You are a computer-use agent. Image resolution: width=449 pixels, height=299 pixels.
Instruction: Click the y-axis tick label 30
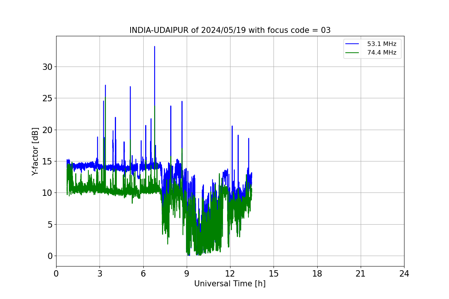click(48, 67)
